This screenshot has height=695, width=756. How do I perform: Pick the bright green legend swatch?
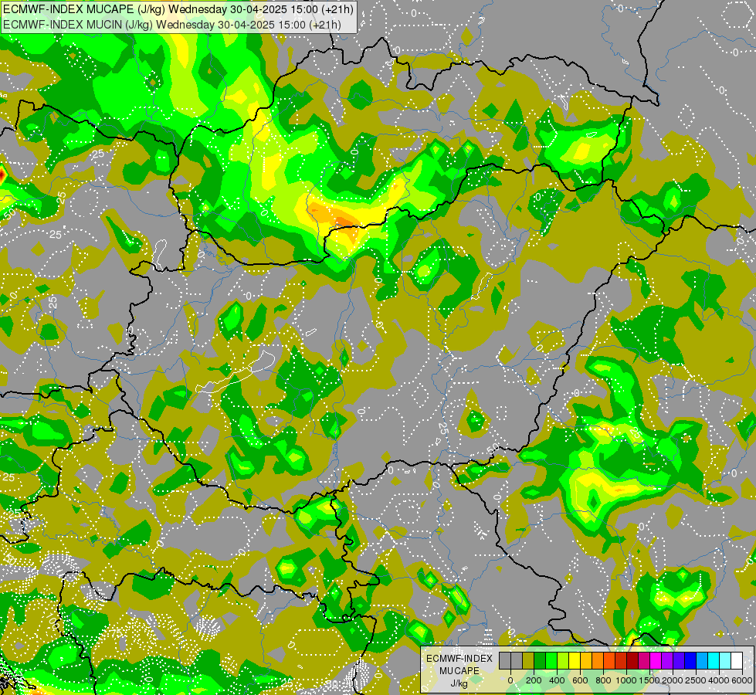(551, 660)
